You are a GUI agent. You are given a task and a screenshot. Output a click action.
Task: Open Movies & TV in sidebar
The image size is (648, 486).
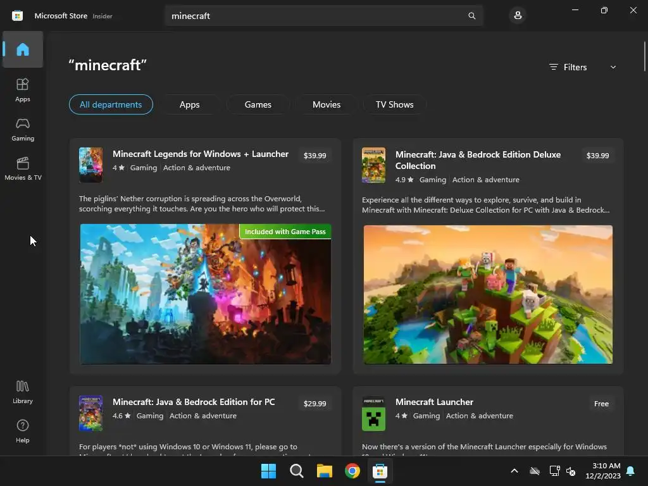coord(23,168)
